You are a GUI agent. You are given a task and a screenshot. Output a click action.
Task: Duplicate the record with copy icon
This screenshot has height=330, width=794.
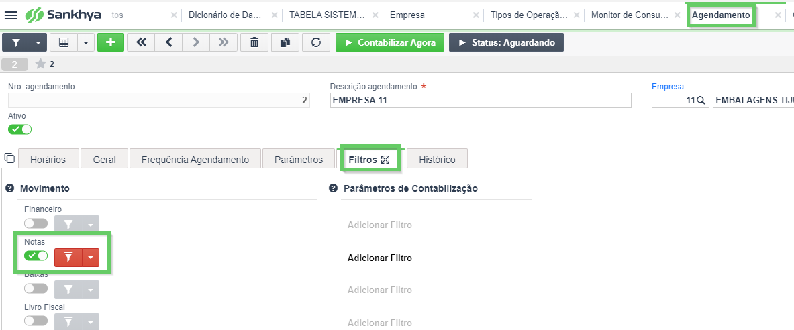click(x=285, y=42)
